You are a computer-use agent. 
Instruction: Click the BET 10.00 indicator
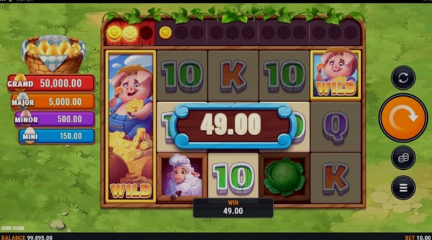pyautogui.click(x=417, y=237)
